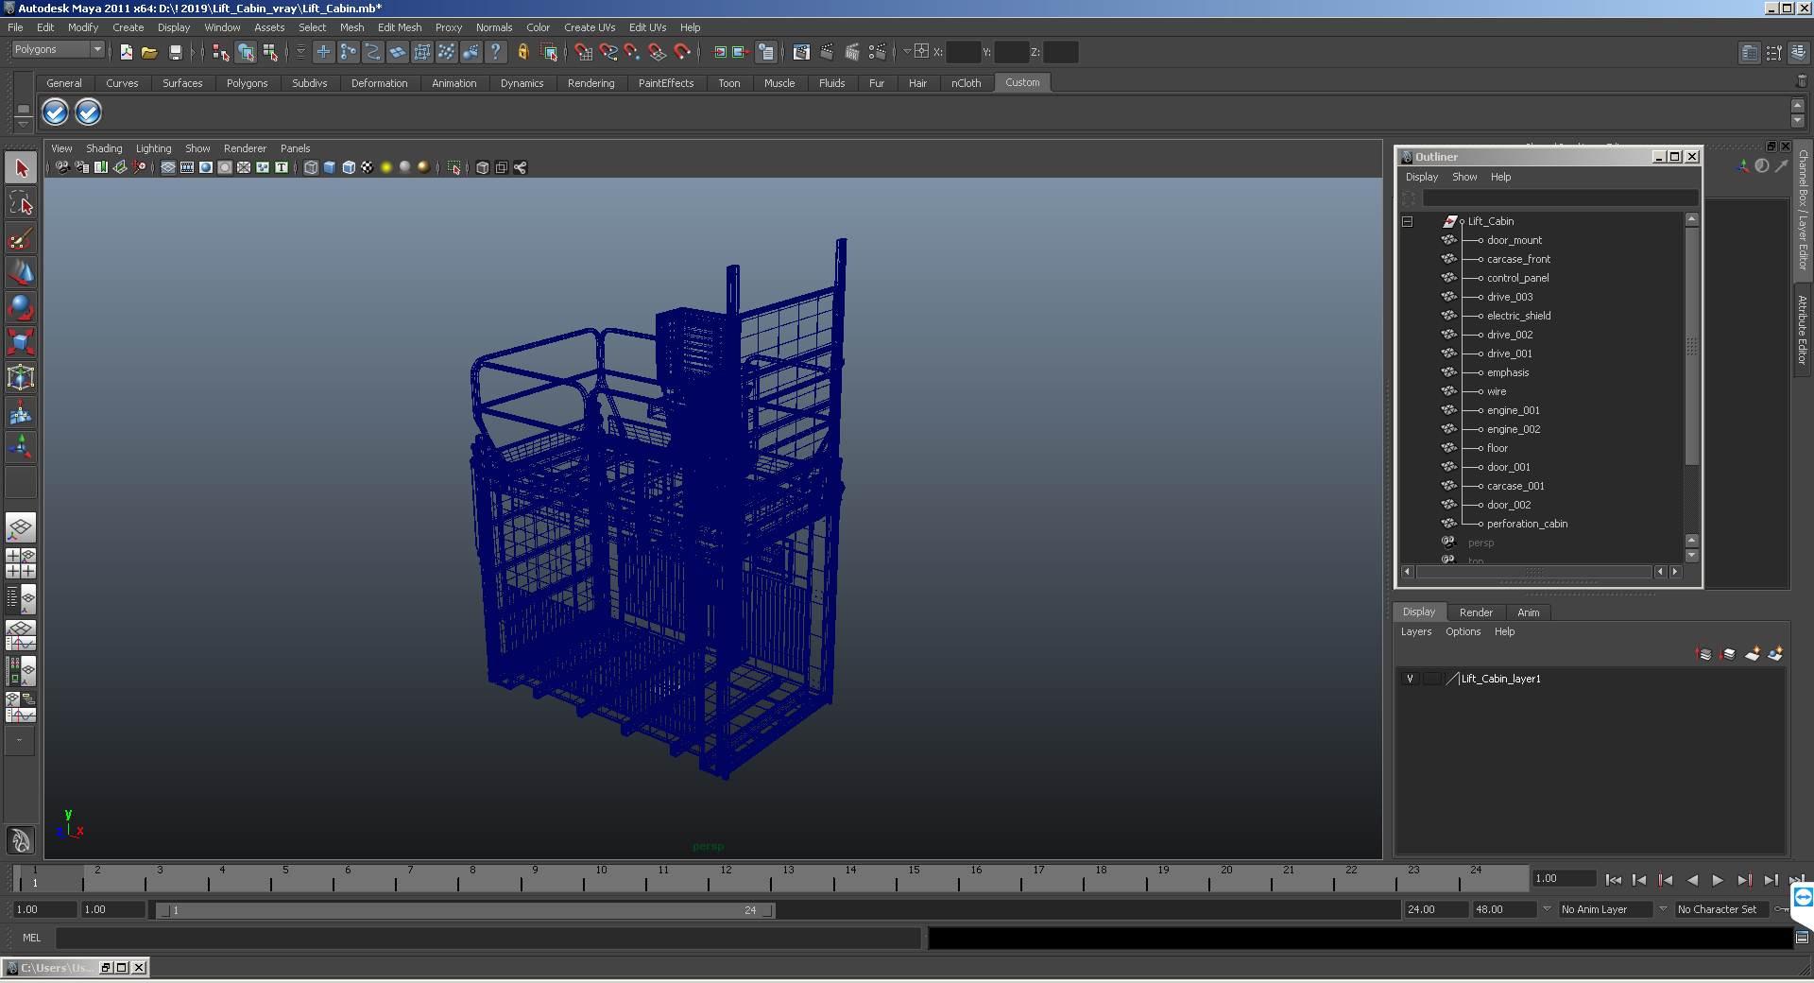The height and width of the screenshot is (983, 1814).
Task: Expand the selection mask menu arrow
Action: [301, 53]
